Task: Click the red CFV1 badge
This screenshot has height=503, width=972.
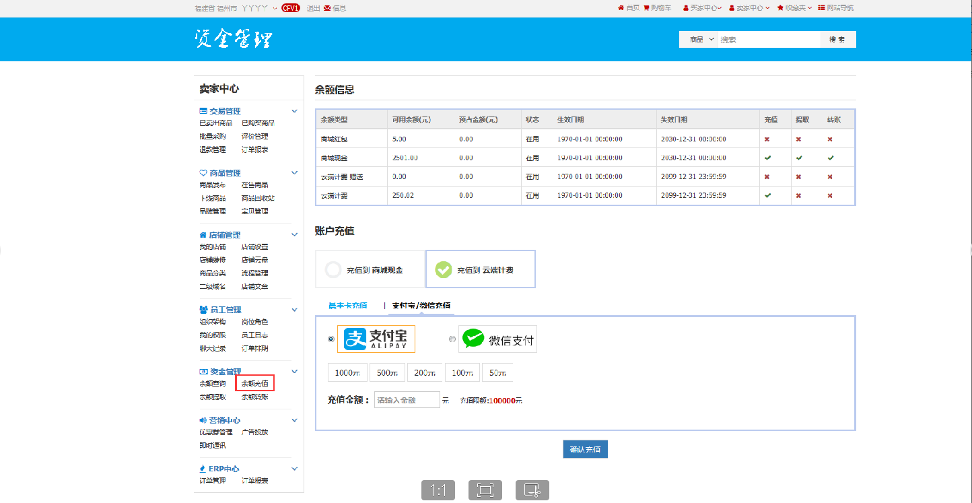Action: tap(291, 8)
